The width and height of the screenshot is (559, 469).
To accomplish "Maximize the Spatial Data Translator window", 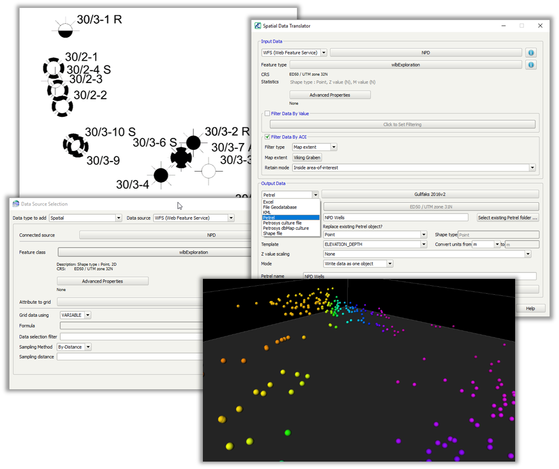I will point(521,26).
